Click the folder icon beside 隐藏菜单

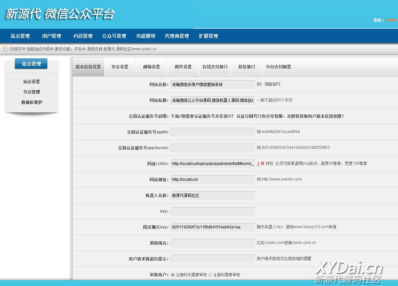[x=5, y=49]
